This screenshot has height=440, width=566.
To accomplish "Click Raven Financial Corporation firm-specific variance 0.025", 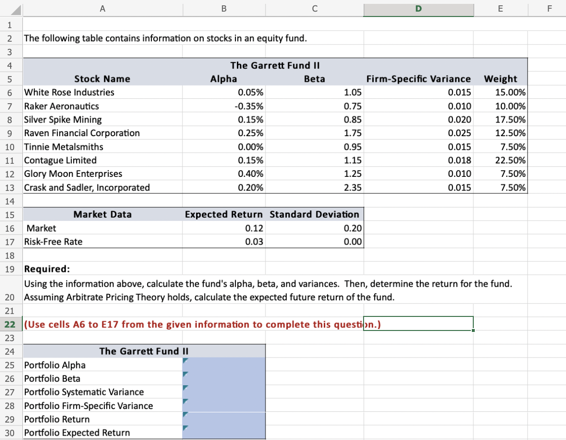I will 418,133.
